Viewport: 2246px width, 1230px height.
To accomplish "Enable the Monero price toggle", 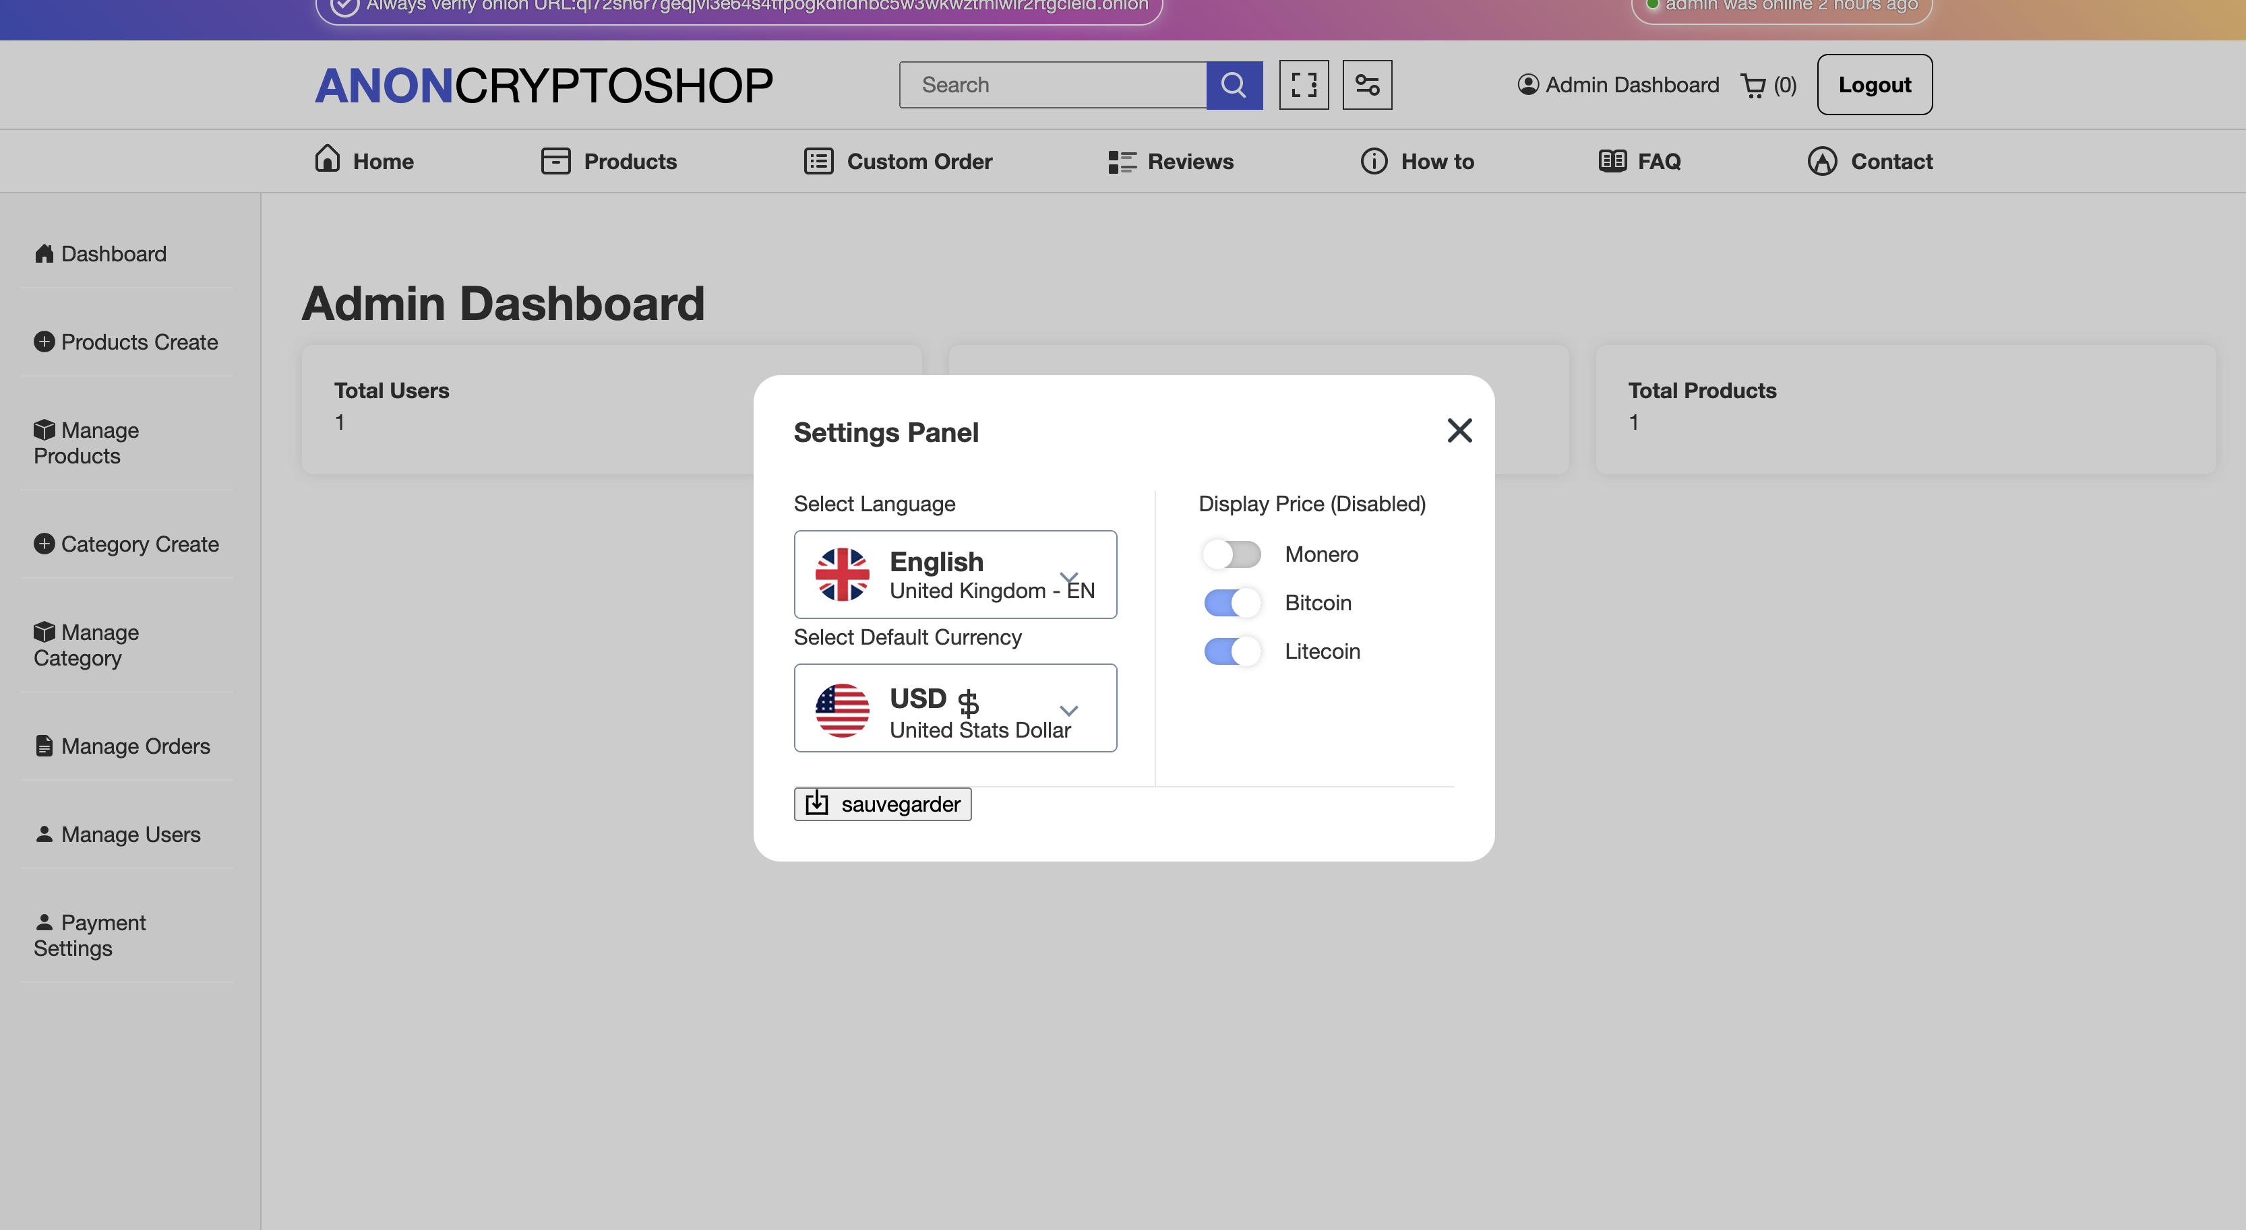I will pos(1232,554).
